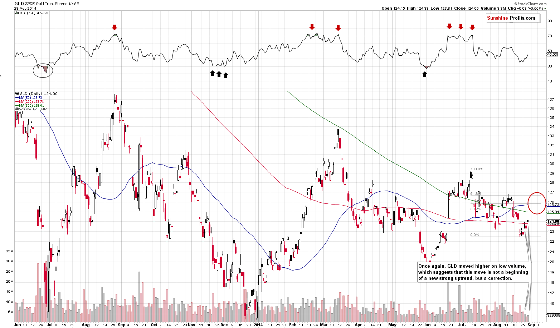This screenshot has height=328, width=560.
Task: Click the 137 label on price axis
Action: pos(551,99)
